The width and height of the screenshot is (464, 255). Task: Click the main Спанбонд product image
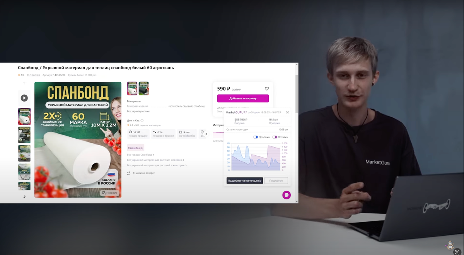click(78, 139)
